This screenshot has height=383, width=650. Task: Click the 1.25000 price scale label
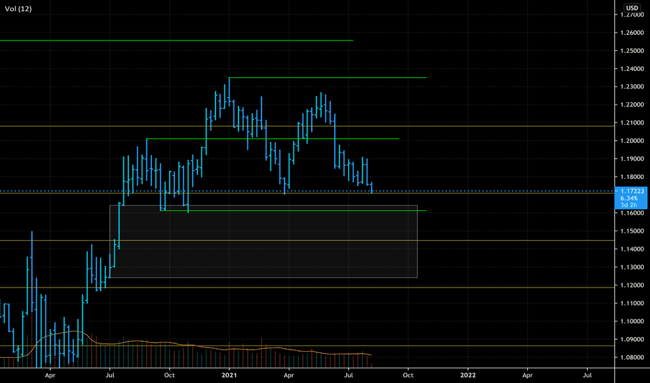pos(632,51)
